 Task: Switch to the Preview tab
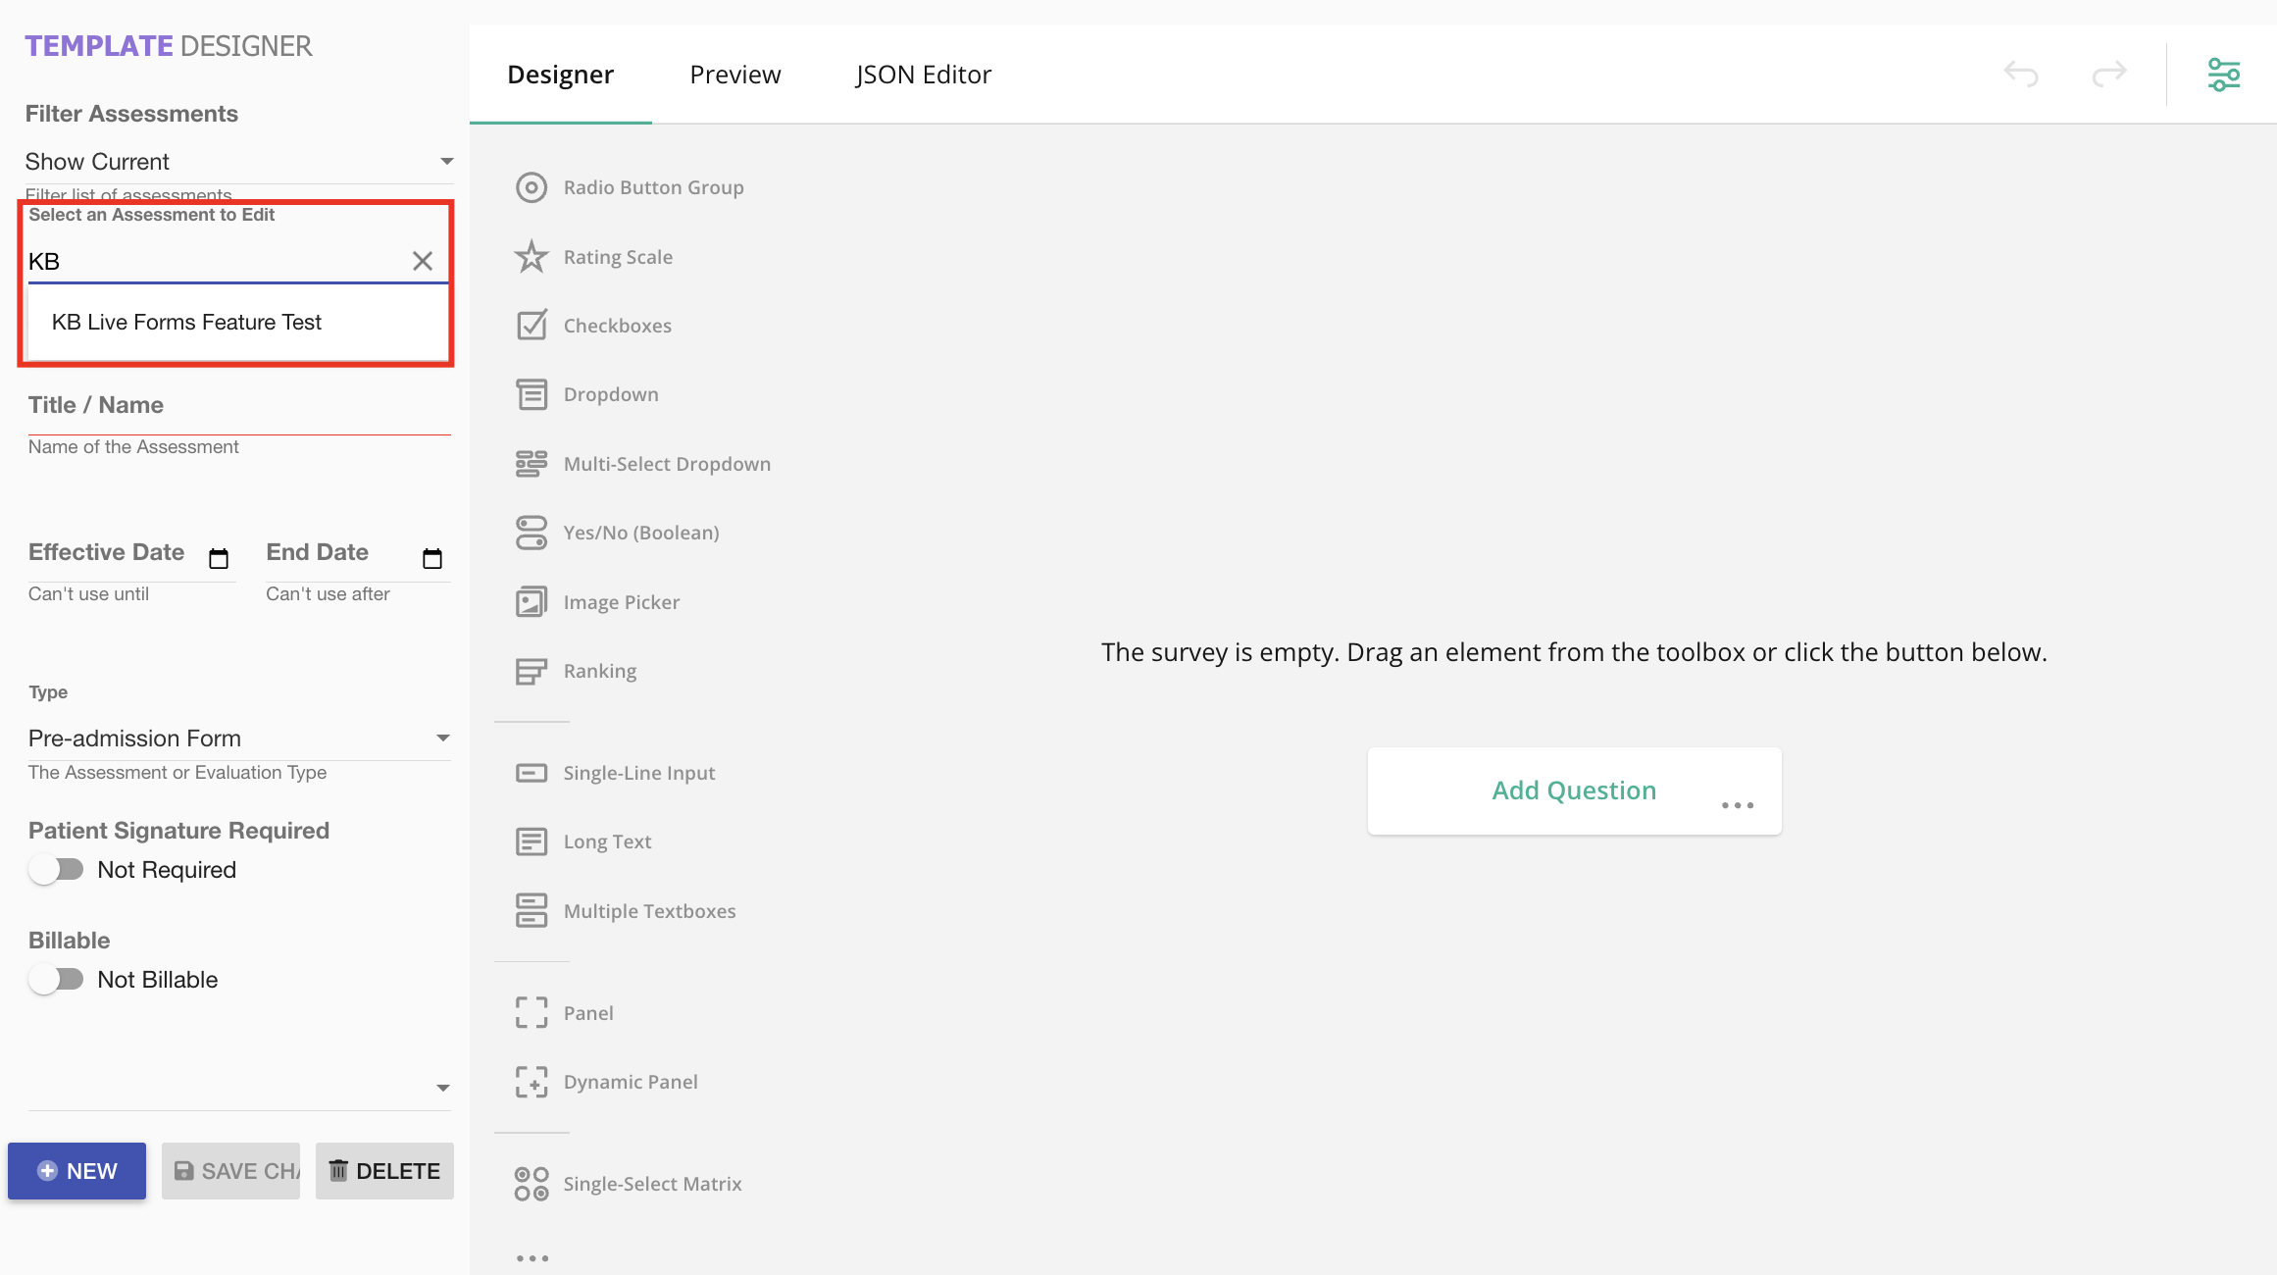point(734,74)
